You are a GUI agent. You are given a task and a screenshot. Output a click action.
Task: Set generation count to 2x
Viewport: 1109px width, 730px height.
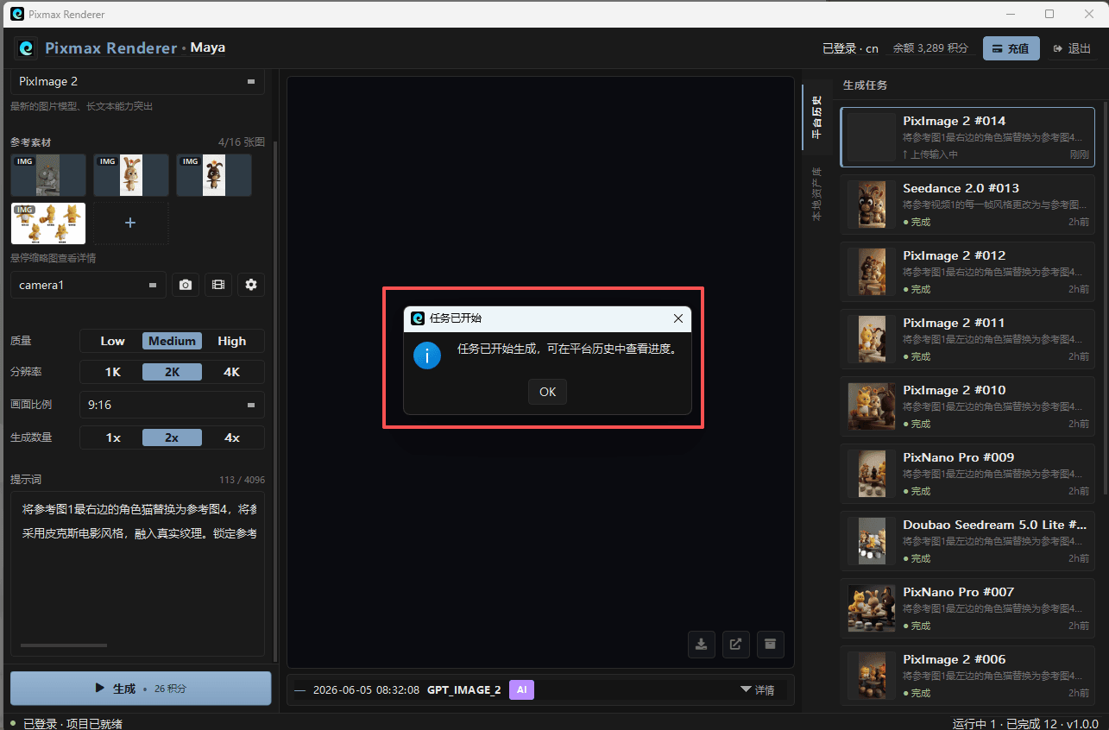(172, 437)
